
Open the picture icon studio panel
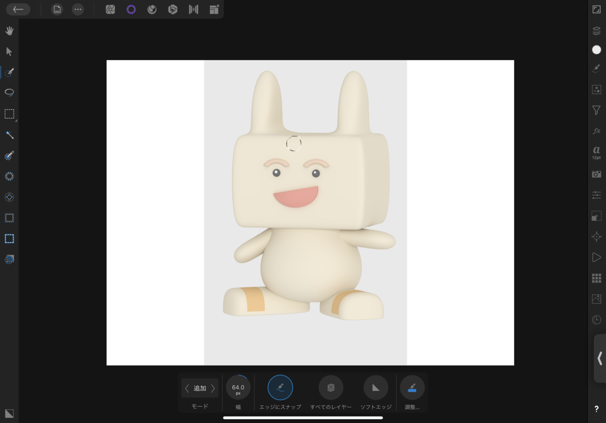[596, 299]
